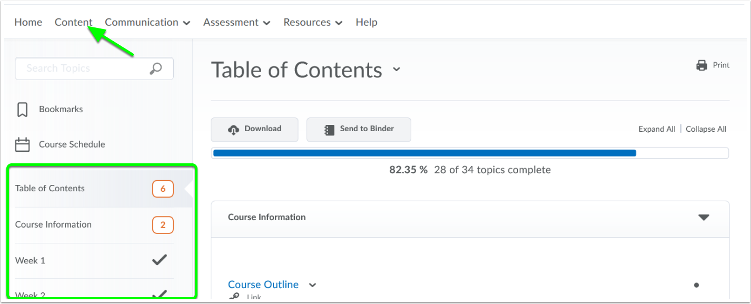Open the Course Outline link
751x304 pixels.
click(x=263, y=285)
